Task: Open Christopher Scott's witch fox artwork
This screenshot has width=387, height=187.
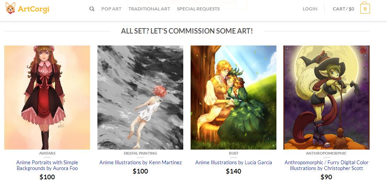Action: click(x=326, y=98)
